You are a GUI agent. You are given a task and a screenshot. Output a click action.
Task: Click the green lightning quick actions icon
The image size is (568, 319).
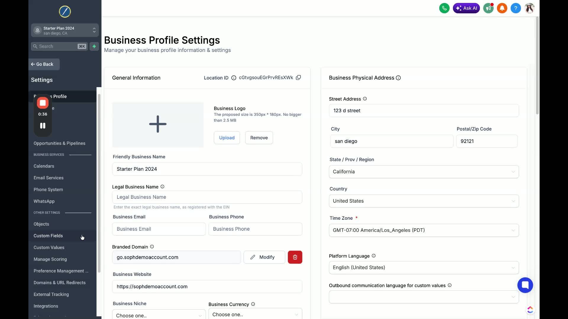[94, 46]
